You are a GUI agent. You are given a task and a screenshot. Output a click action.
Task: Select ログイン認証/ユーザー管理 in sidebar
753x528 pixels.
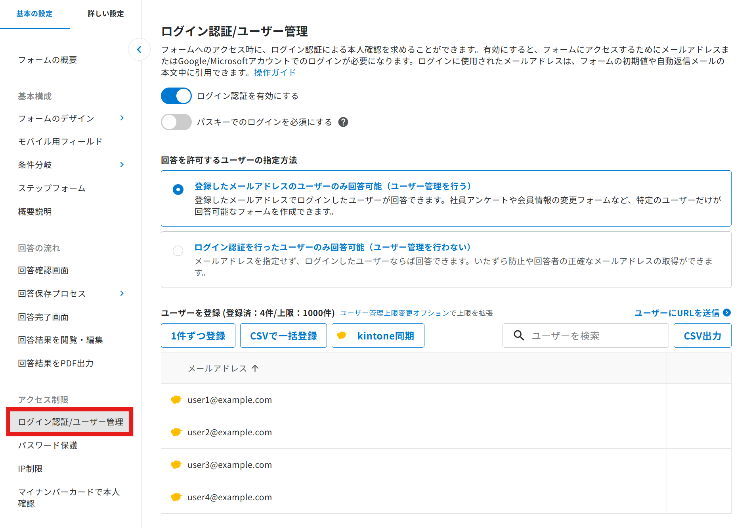70,422
